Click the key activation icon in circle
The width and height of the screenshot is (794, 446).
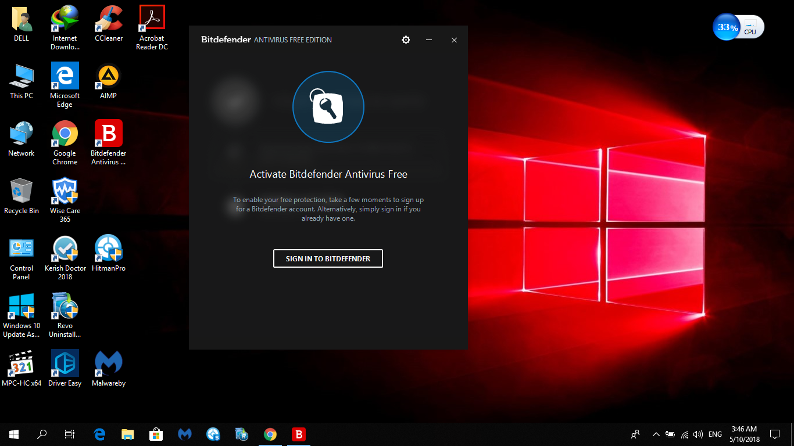(x=328, y=107)
